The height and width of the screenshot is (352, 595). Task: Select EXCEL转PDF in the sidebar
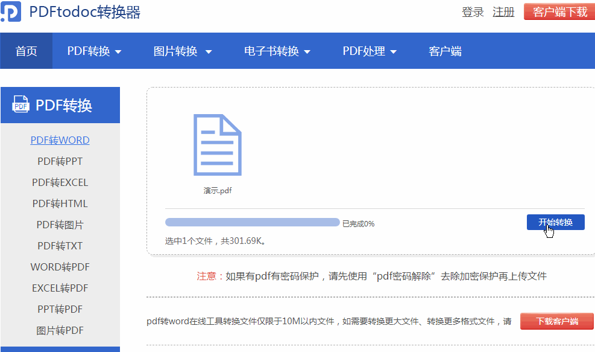(58, 287)
